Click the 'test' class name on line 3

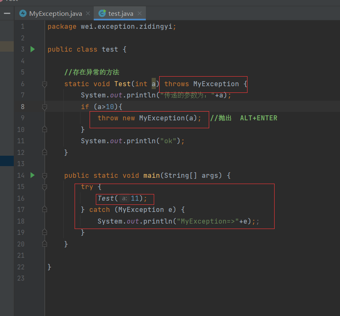(110, 50)
